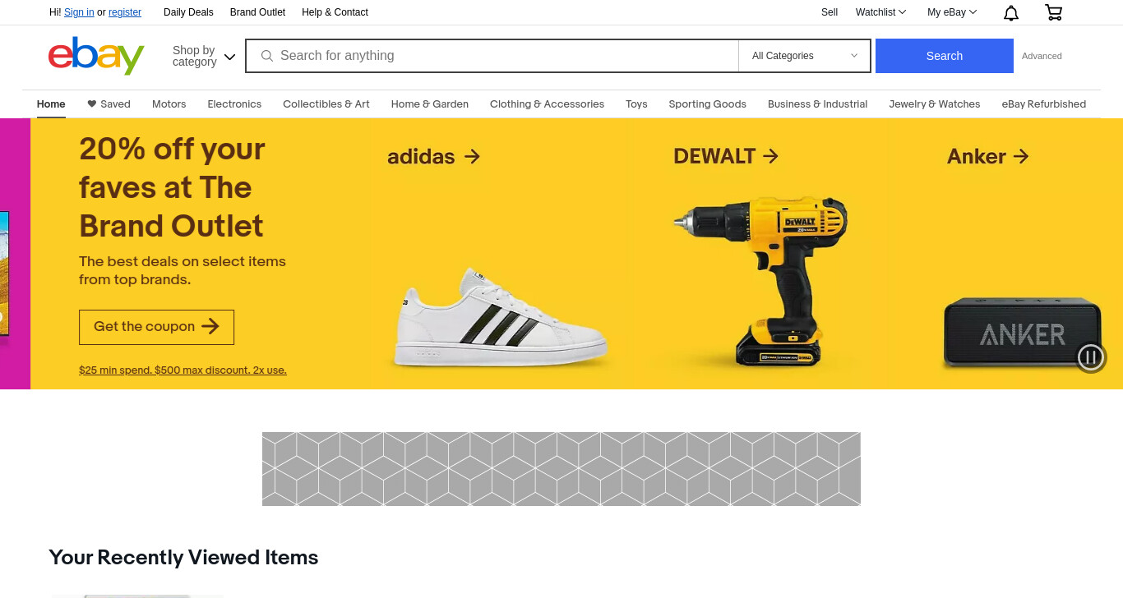Click the arrow in Get the coupon button

210,326
